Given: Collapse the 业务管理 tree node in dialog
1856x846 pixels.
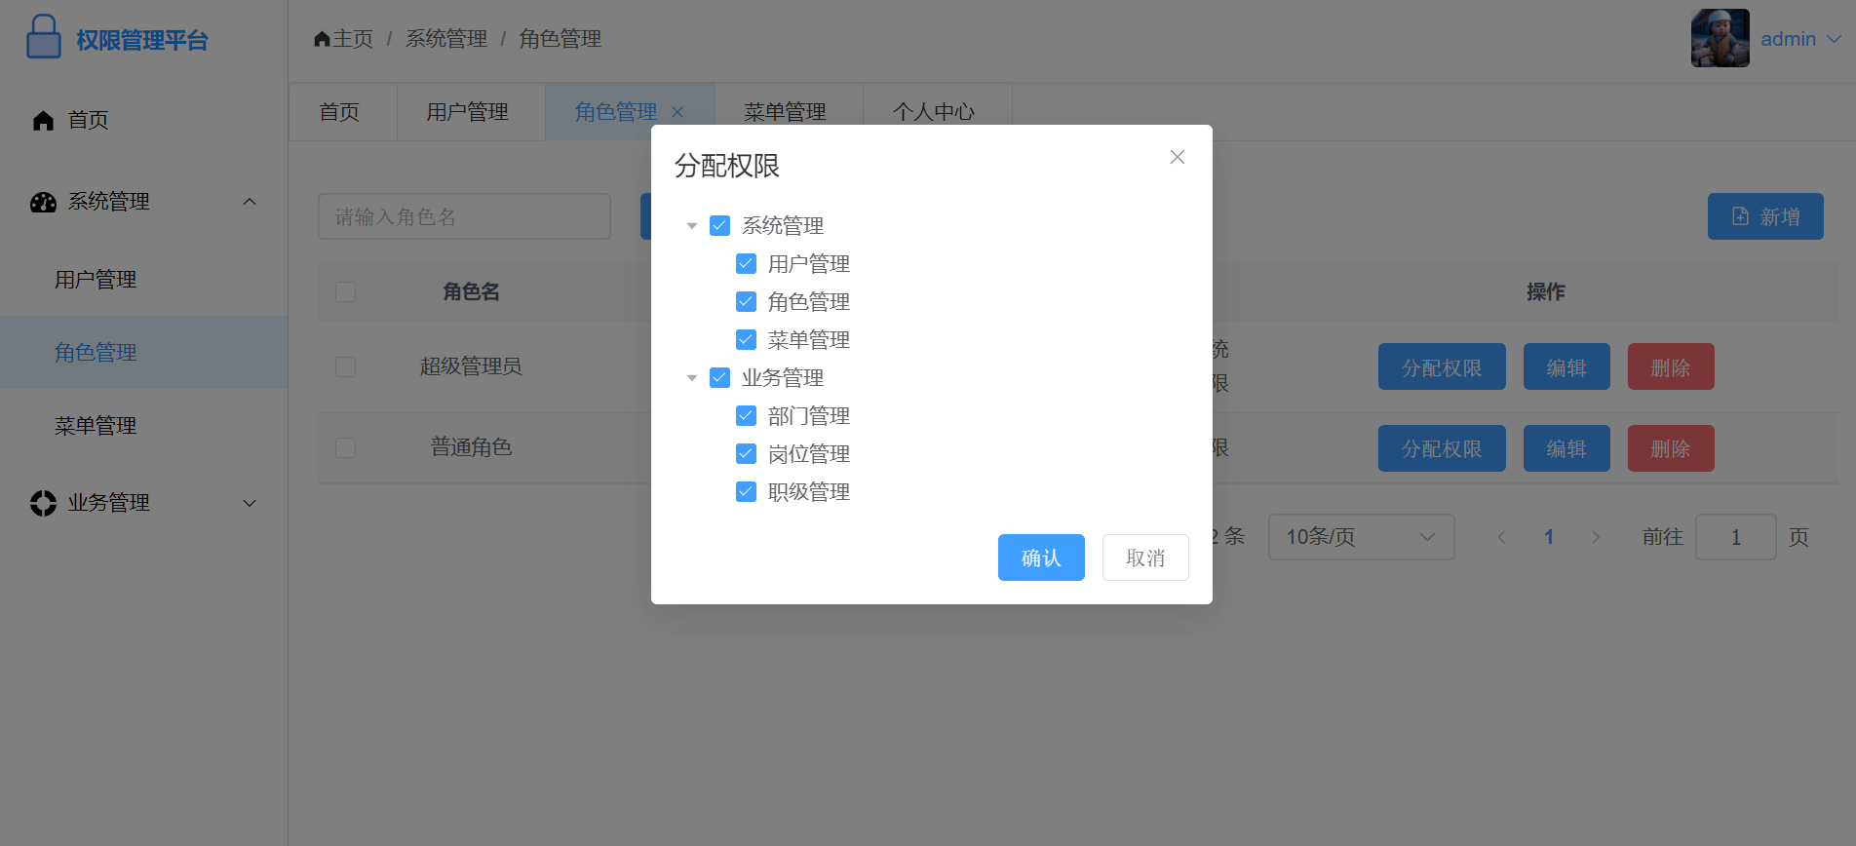Looking at the screenshot, I should (692, 378).
